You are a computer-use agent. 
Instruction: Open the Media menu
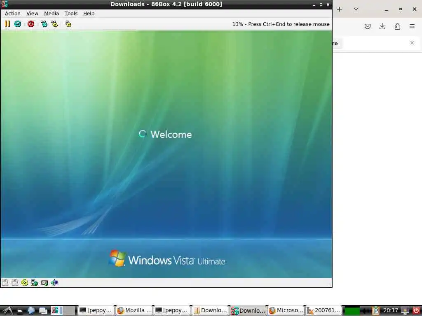pyautogui.click(x=52, y=14)
